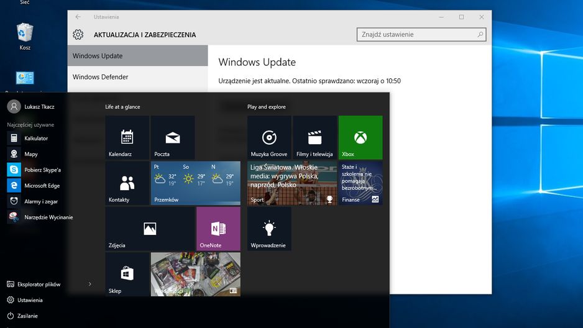Open the Poczta mail tile
The height and width of the screenshot is (328, 583).
[x=173, y=137]
